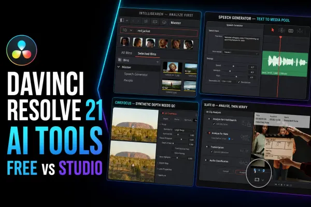
Task: Toggle the Speaker detection checkbox
Action: [212, 152]
